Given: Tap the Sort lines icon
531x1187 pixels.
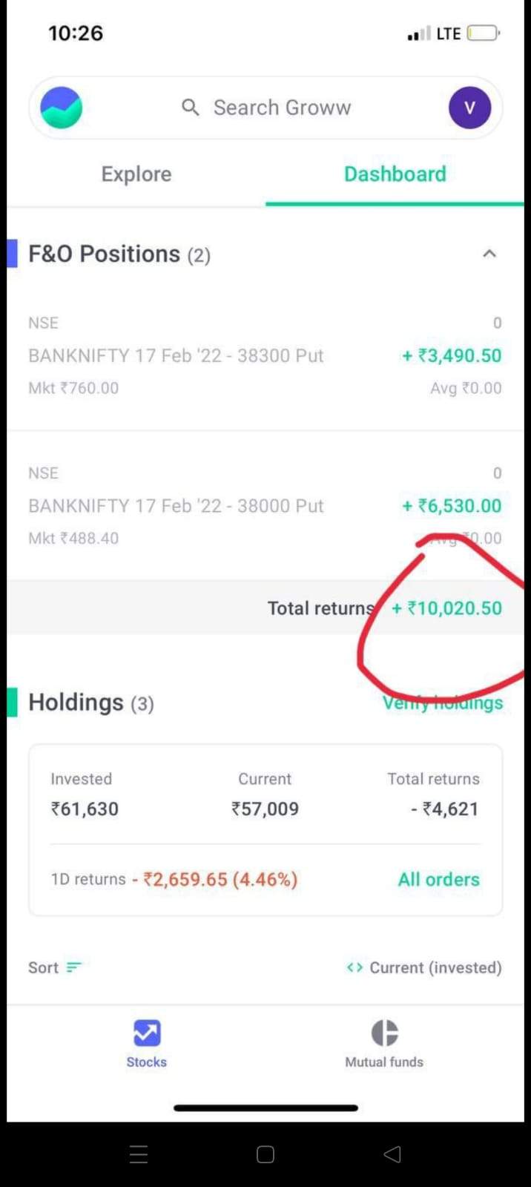Looking at the screenshot, I should point(73,967).
